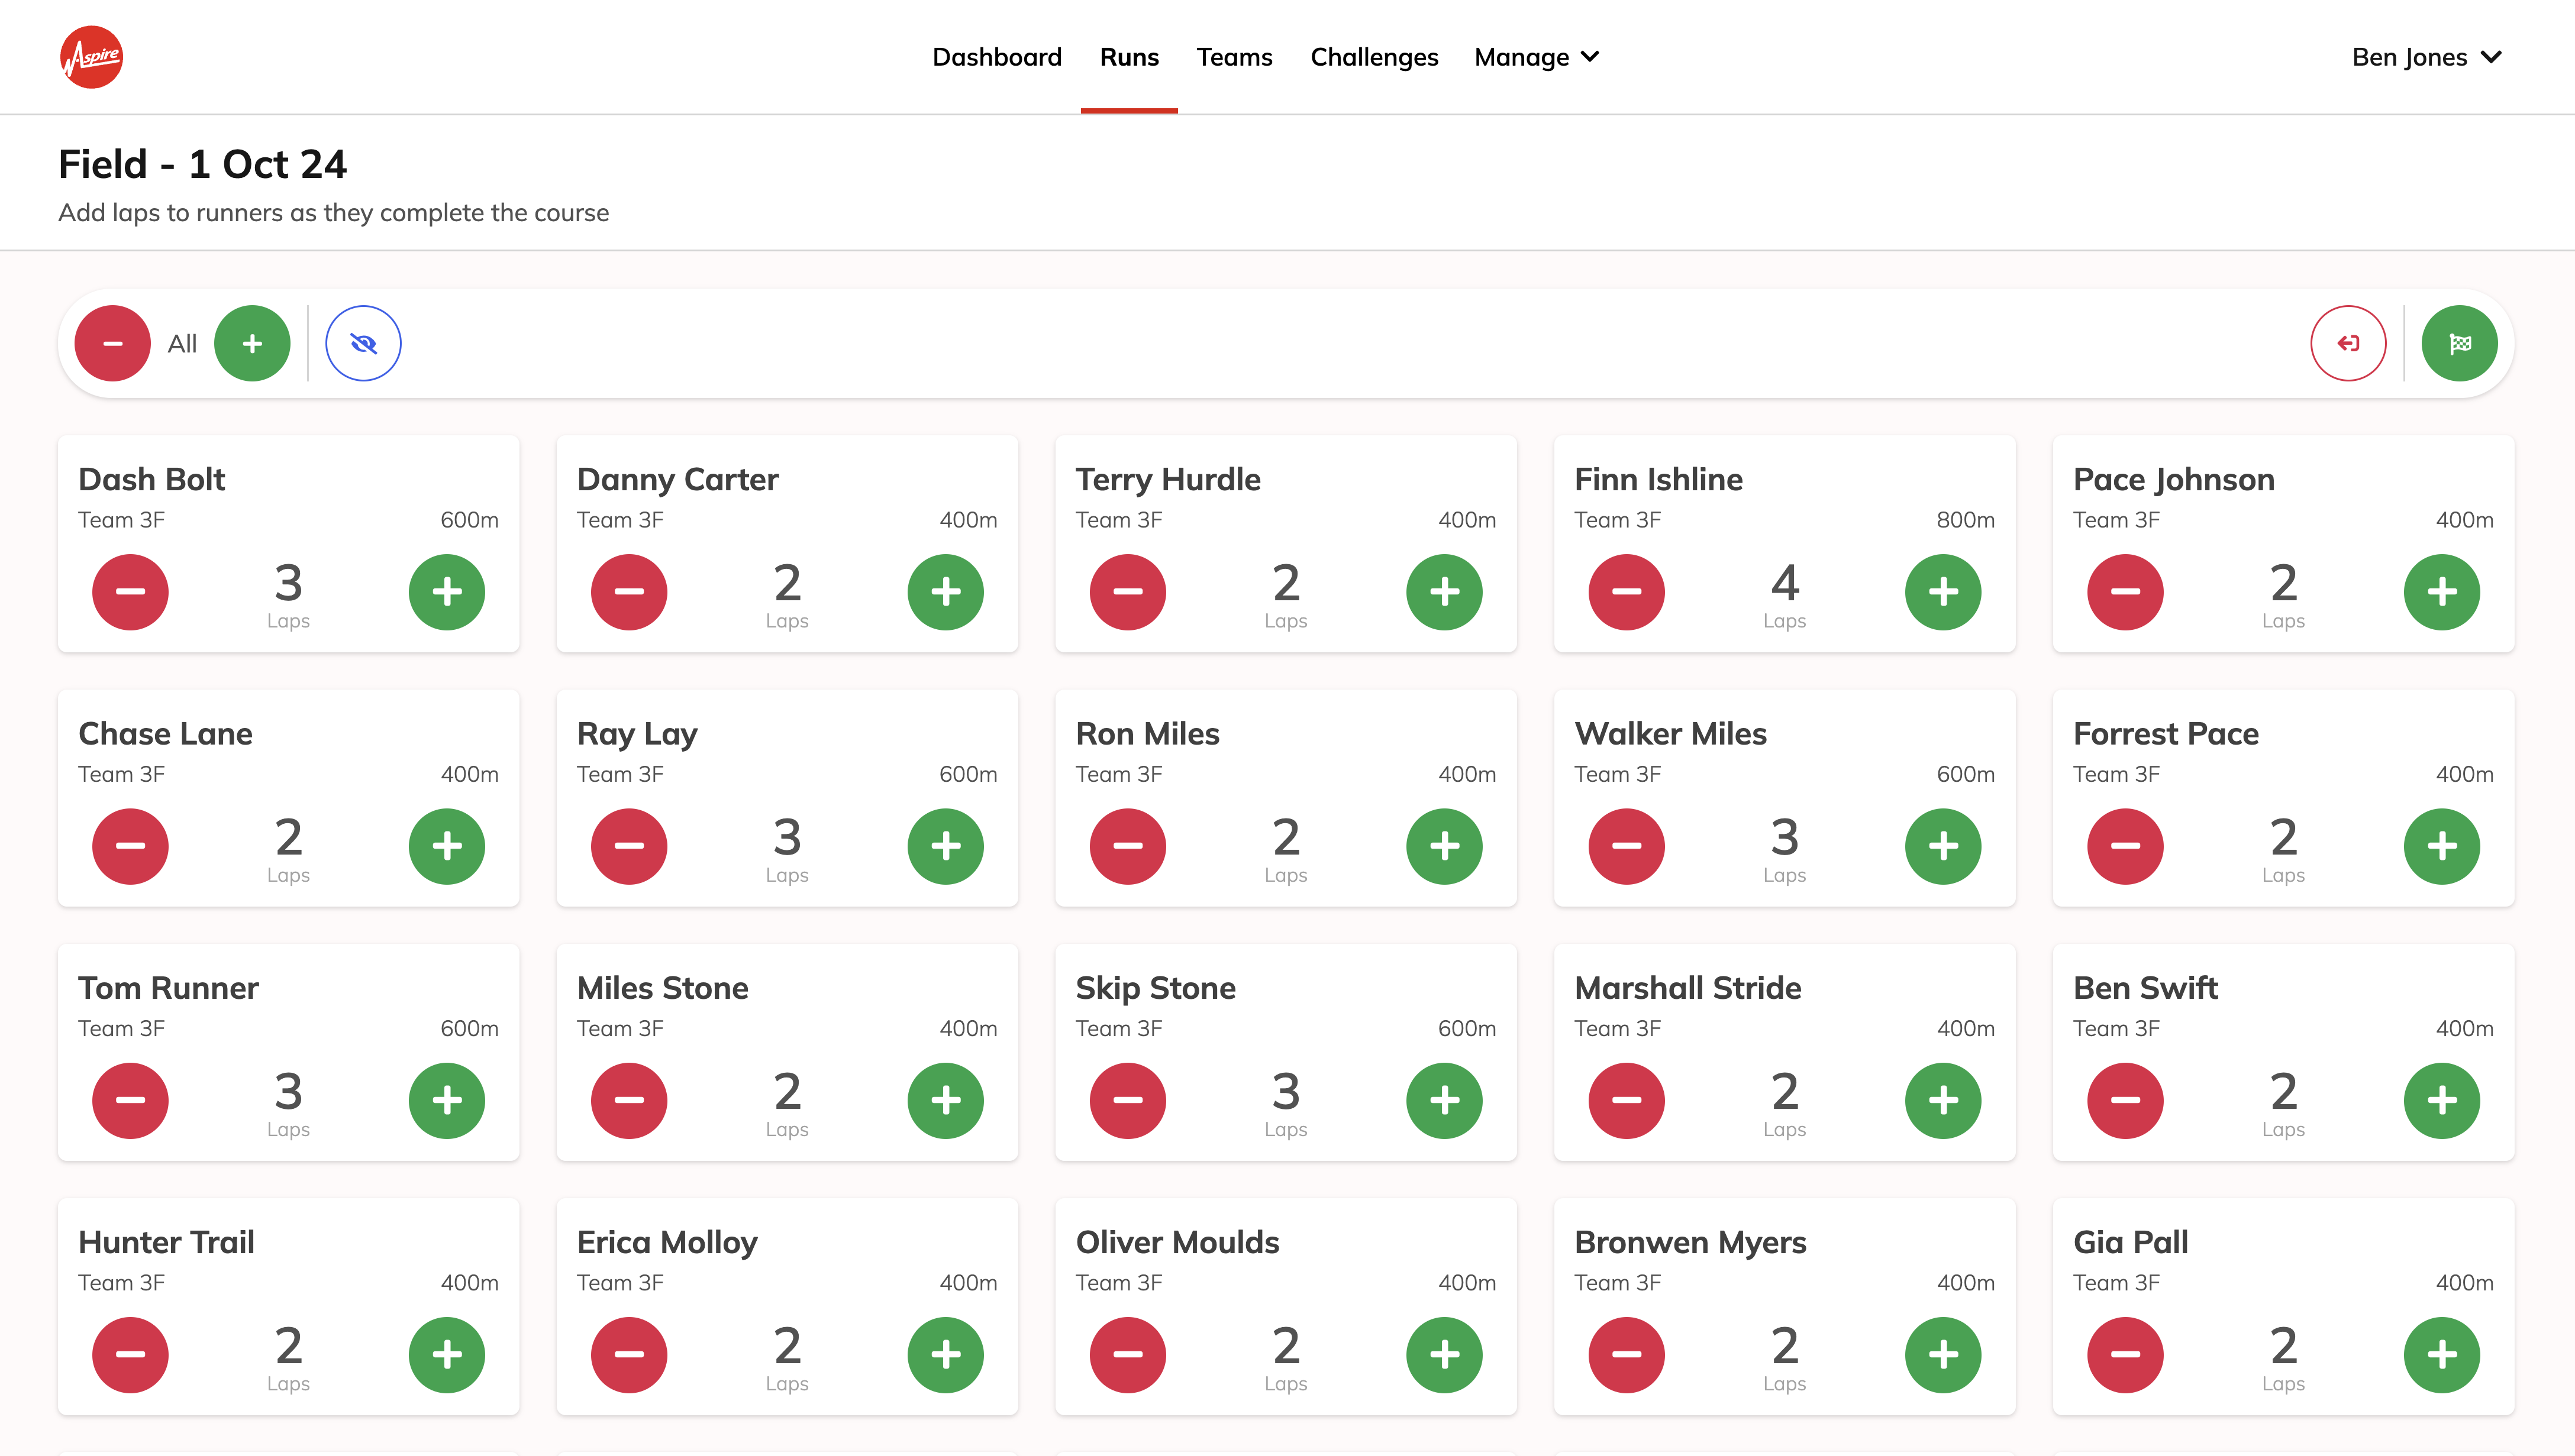Image resolution: width=2575 pixels, height=1456 pixels.
Task: Click the Dash Bolt name heading
Action: click(x=151, y=479)
